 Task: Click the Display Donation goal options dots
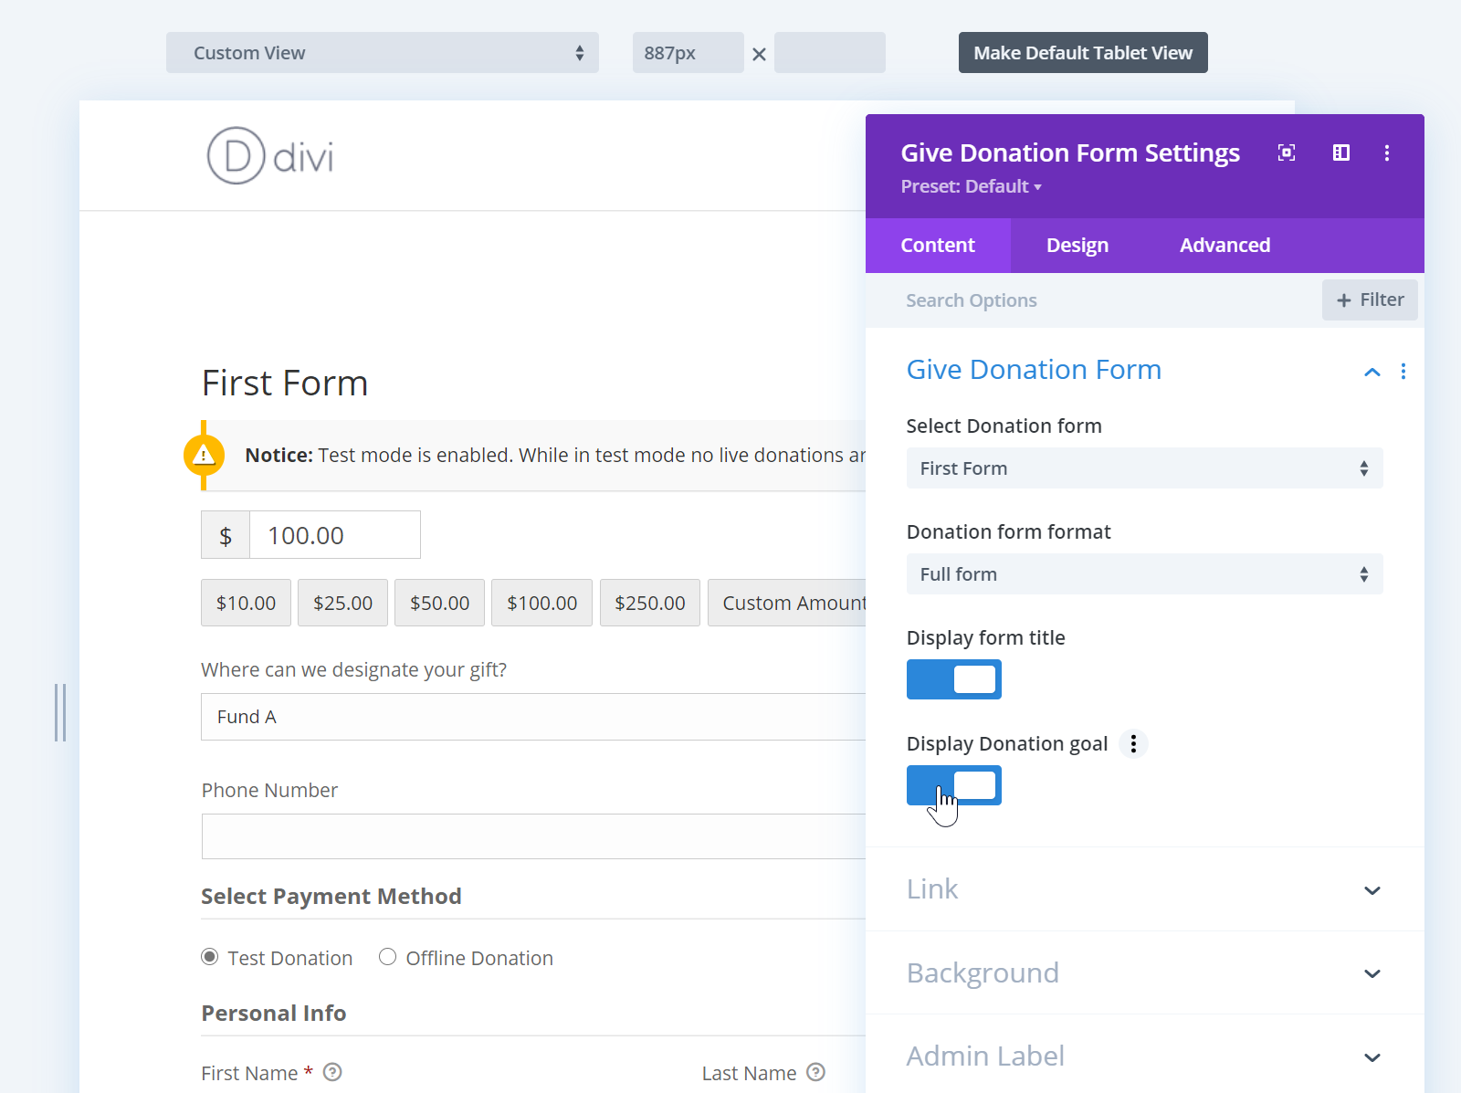[x=1133, y=744]
